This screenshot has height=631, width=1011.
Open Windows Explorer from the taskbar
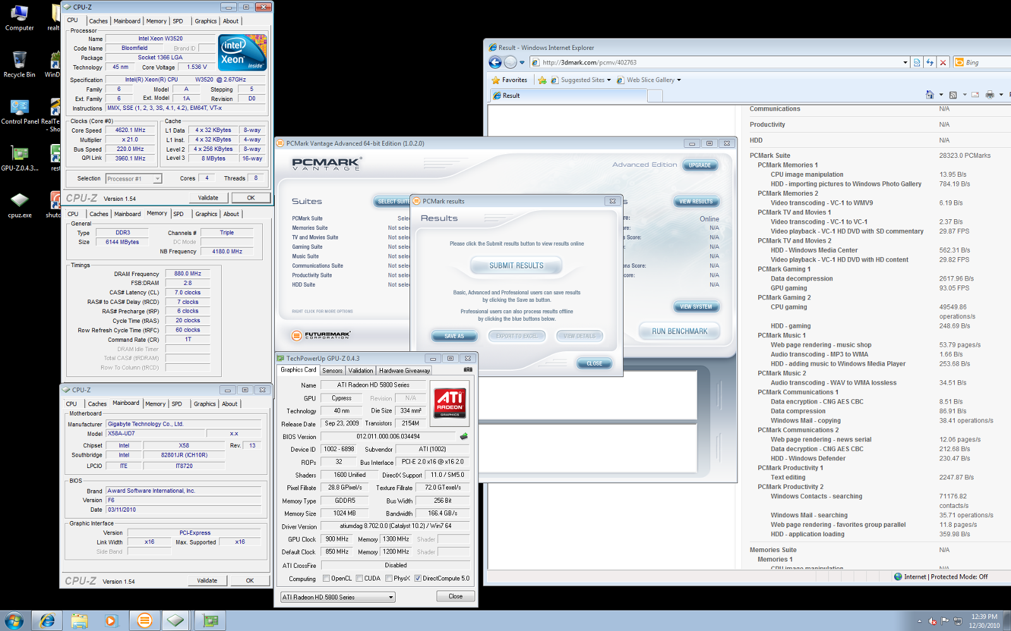pos(79,620)
